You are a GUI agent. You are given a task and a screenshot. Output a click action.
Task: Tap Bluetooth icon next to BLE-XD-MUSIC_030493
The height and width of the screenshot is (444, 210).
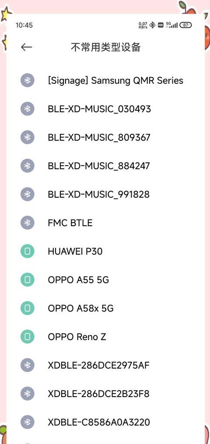coord(28,109)
